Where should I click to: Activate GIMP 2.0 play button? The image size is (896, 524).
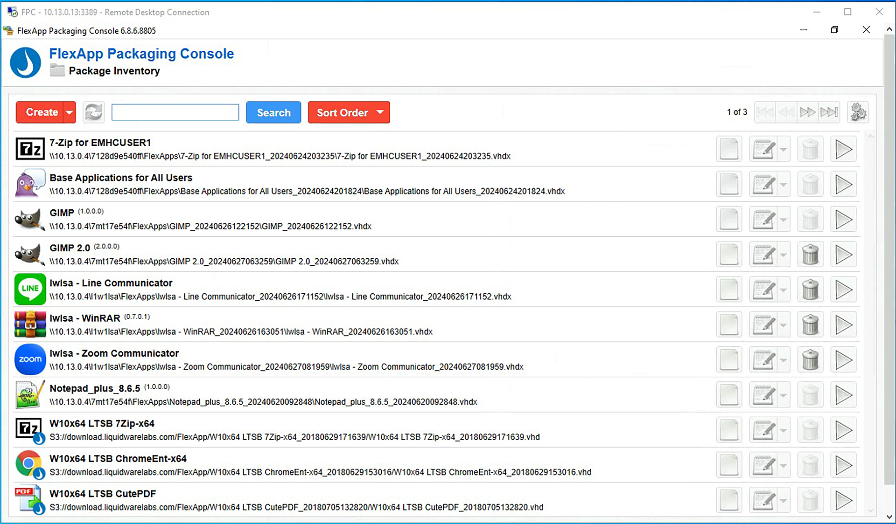(x=843, y=255)
